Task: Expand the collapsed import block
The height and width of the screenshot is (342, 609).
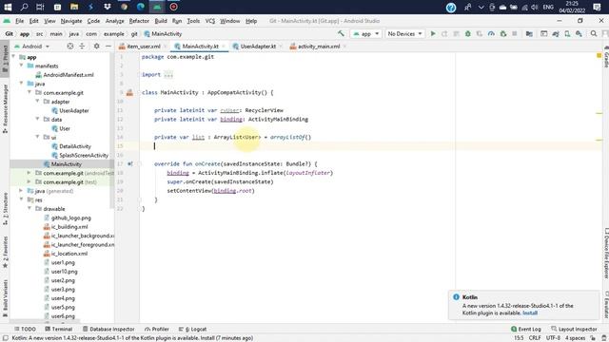Action: point(168,74)
